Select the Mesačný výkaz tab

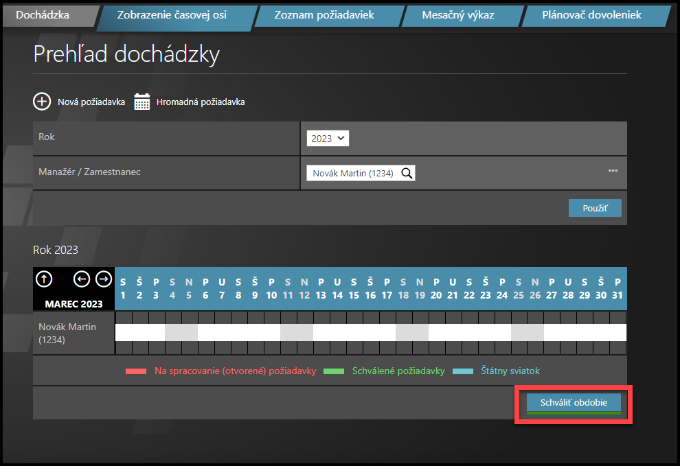(x=458, y=14)
